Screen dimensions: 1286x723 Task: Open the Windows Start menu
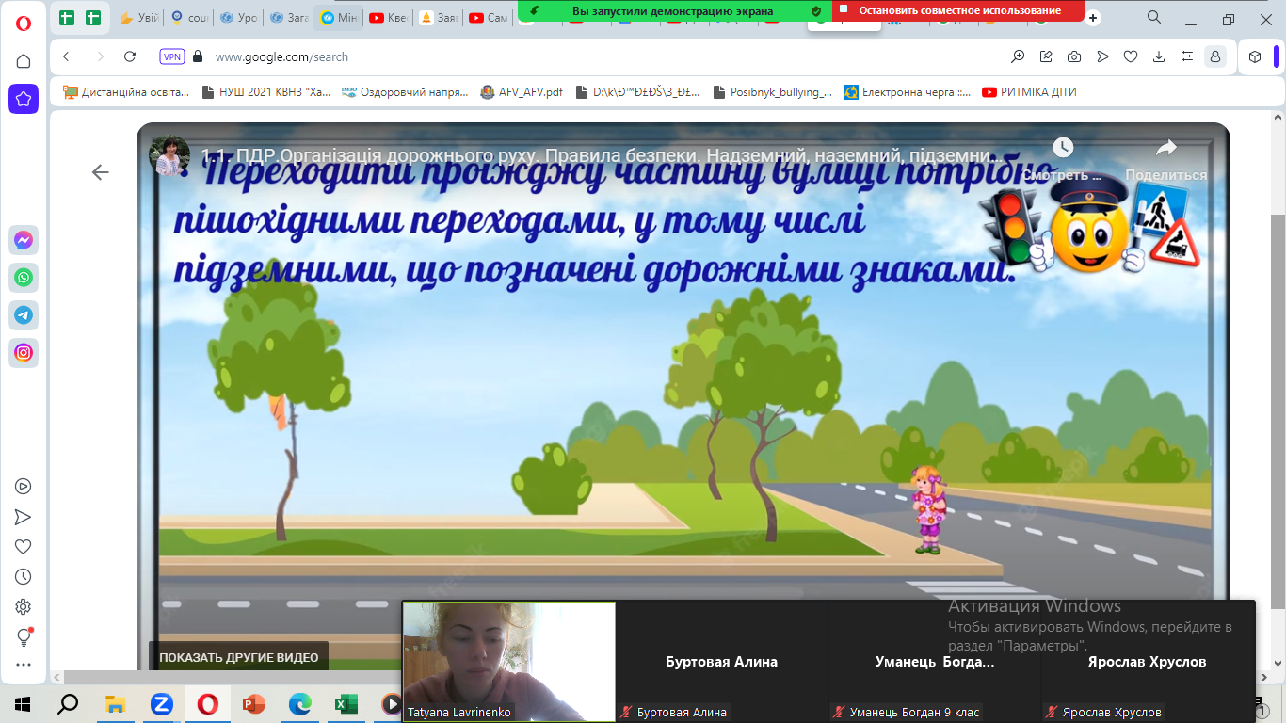click(23, 703)
